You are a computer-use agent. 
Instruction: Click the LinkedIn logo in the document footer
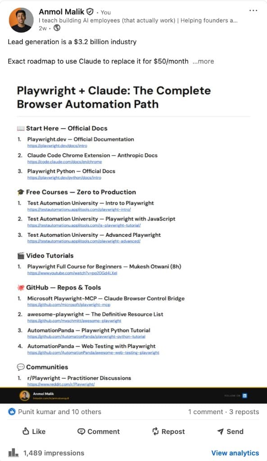(x=245, y=395)
